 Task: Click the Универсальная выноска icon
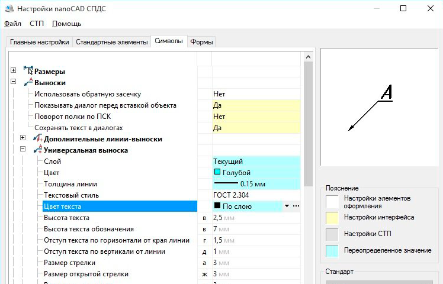point(38,149)
